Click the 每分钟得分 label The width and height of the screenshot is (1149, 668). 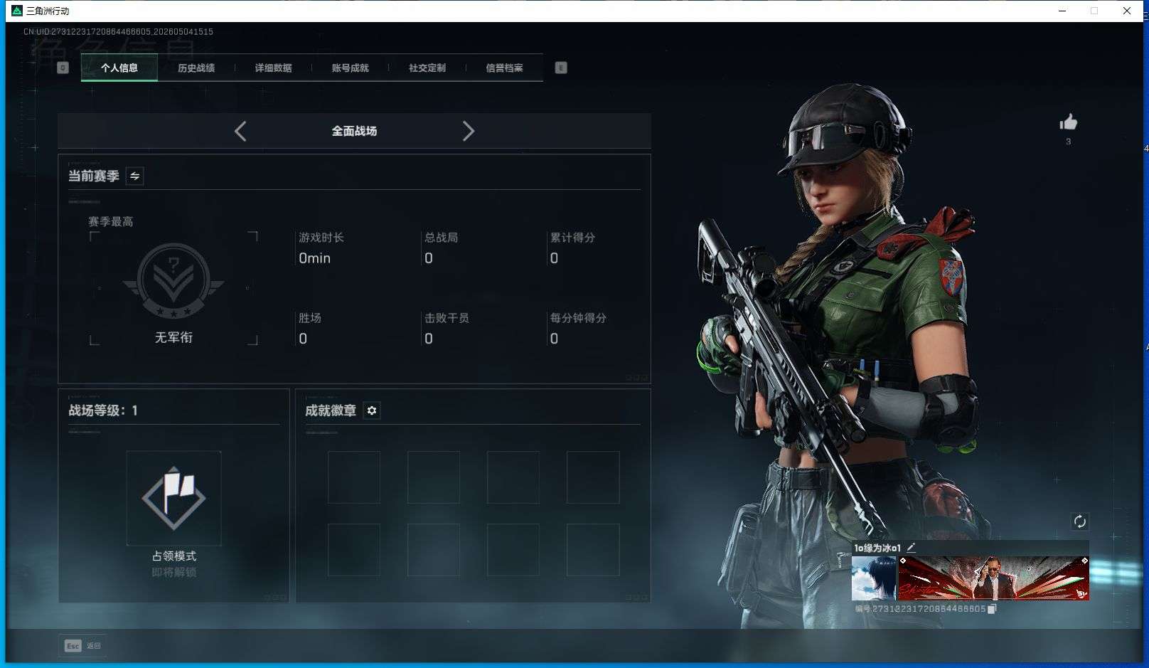point(578,318)
